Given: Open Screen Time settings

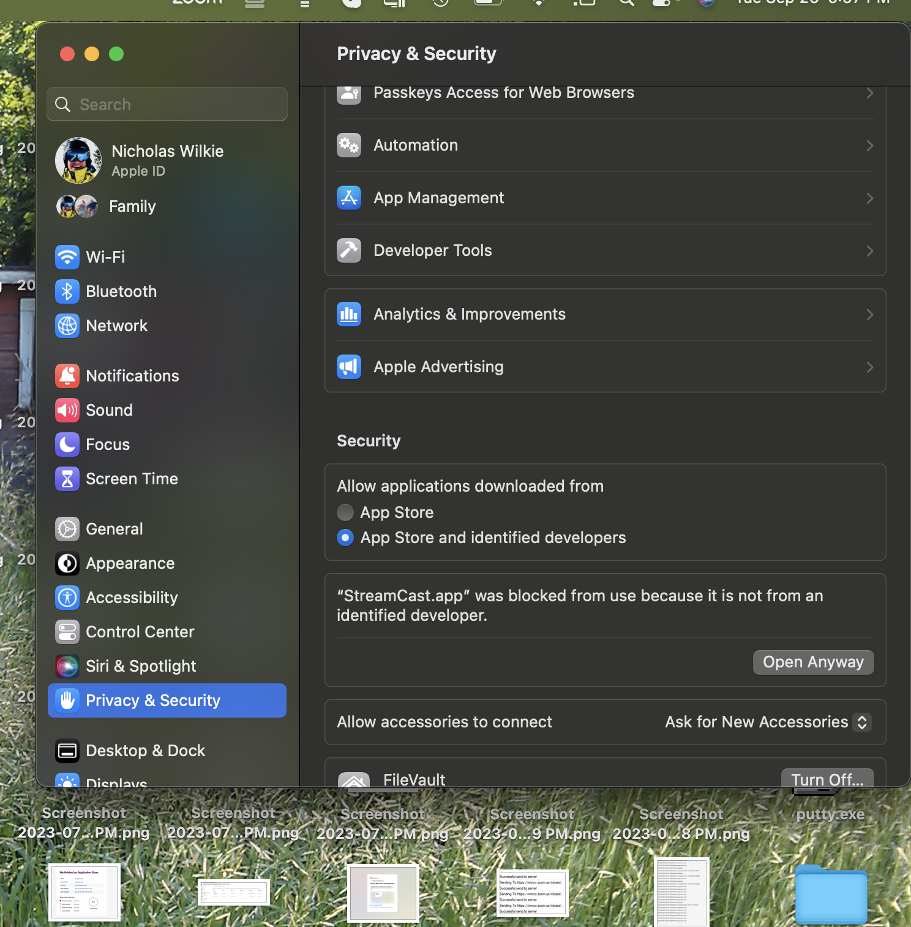Looking at the screenshot, I should (x=132, y=479).
